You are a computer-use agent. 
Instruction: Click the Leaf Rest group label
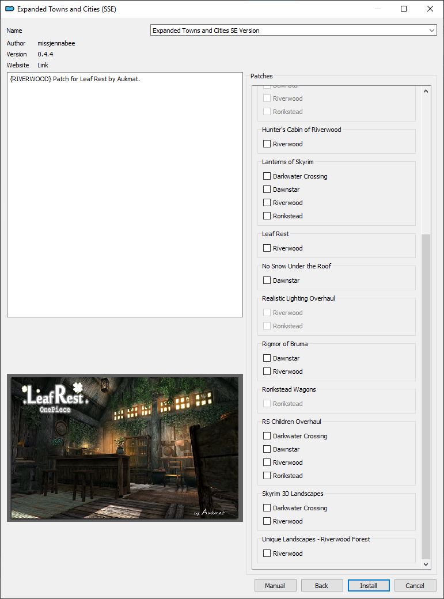click(x=275, y=234)
